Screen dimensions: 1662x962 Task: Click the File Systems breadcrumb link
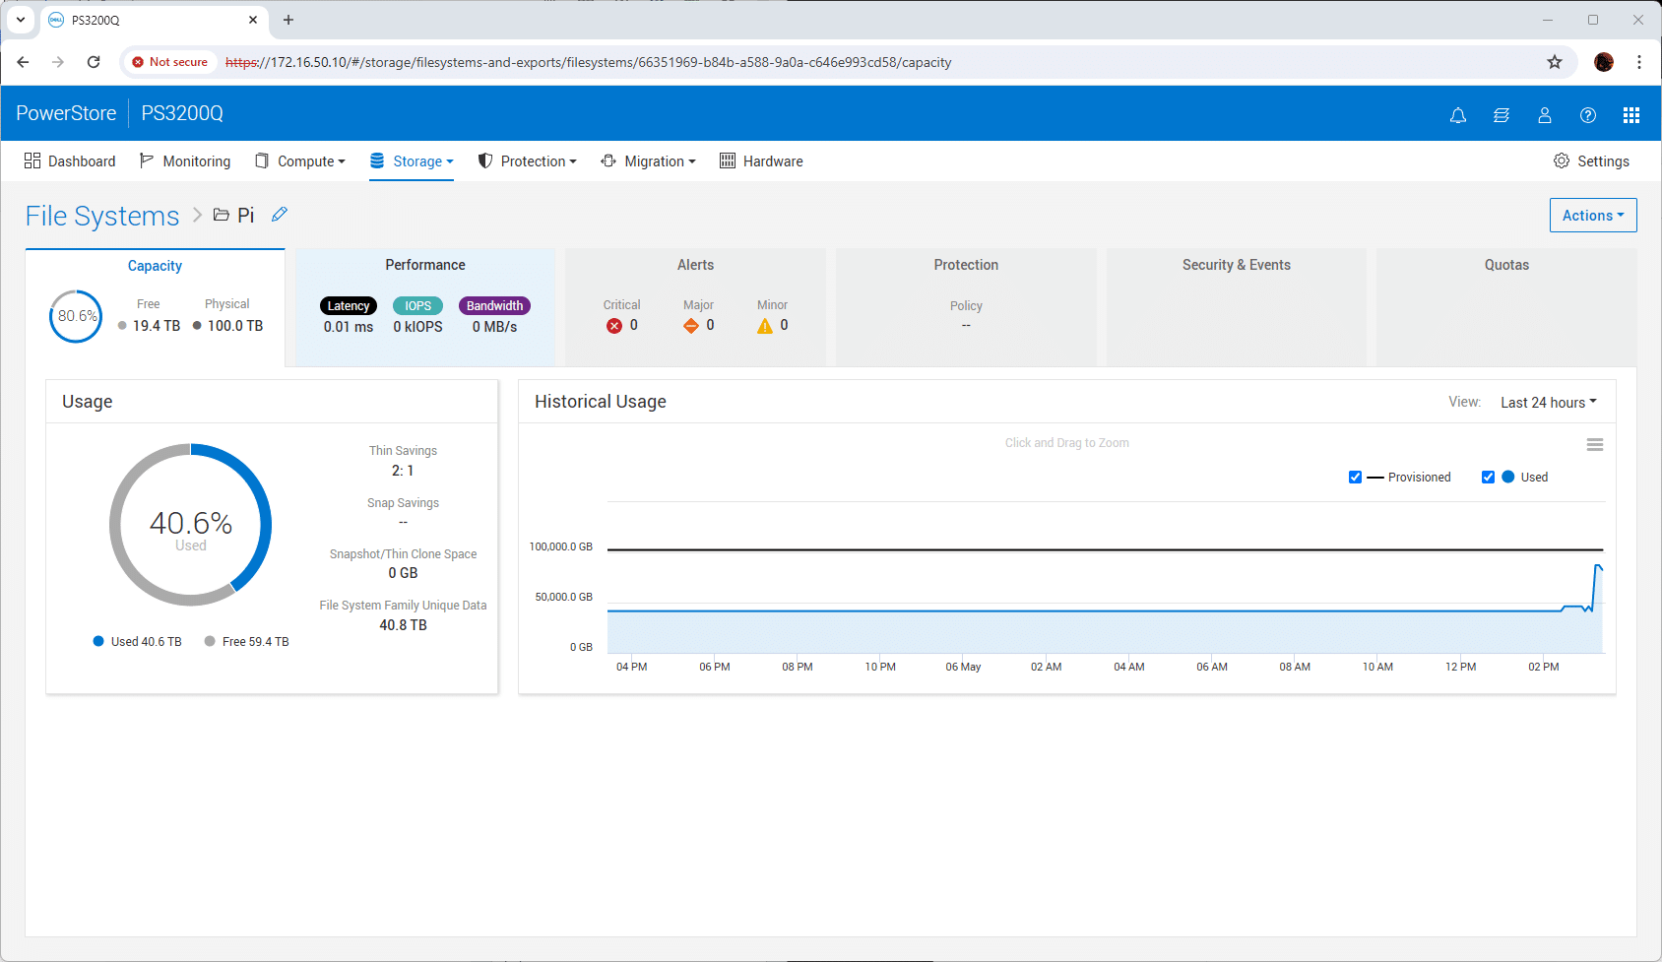point(102,216)
